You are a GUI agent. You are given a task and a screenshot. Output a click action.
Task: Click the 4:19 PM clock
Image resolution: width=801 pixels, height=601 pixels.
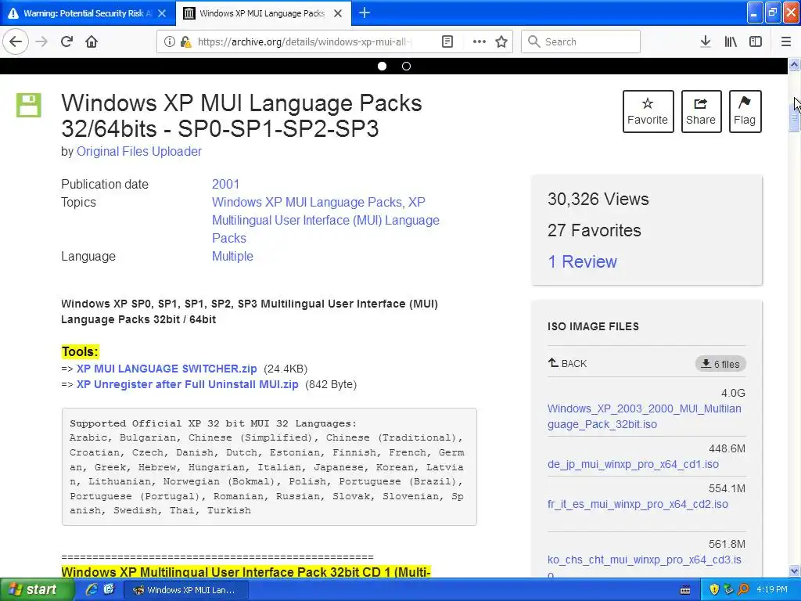(x=772, y=590)
